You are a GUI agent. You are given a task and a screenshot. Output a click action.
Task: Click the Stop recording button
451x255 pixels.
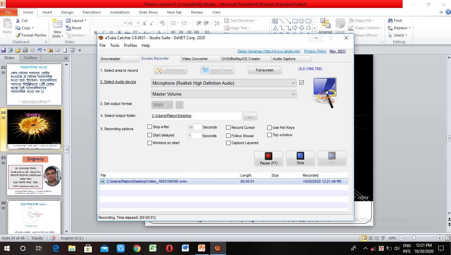pyautogui.click(x=300, y=158)
